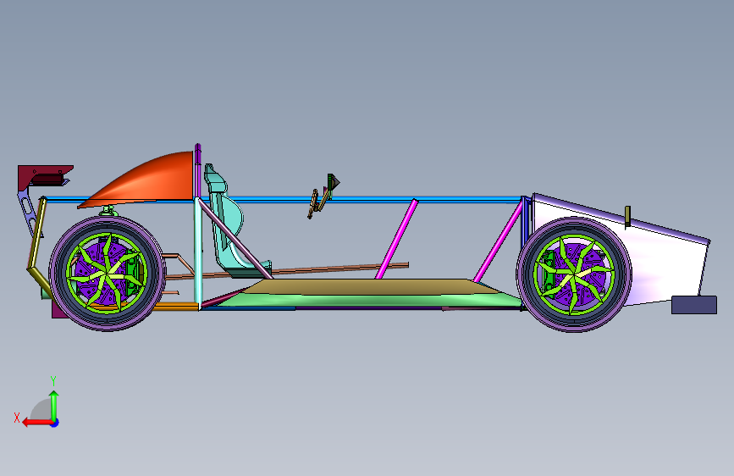The image size is (734, 476).
Task: Click the green Y label above the triad
Action: click(x=53, y=381)
